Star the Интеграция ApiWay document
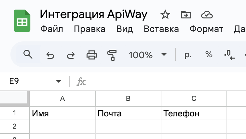246x139 pixels. [x=165, y=15]
